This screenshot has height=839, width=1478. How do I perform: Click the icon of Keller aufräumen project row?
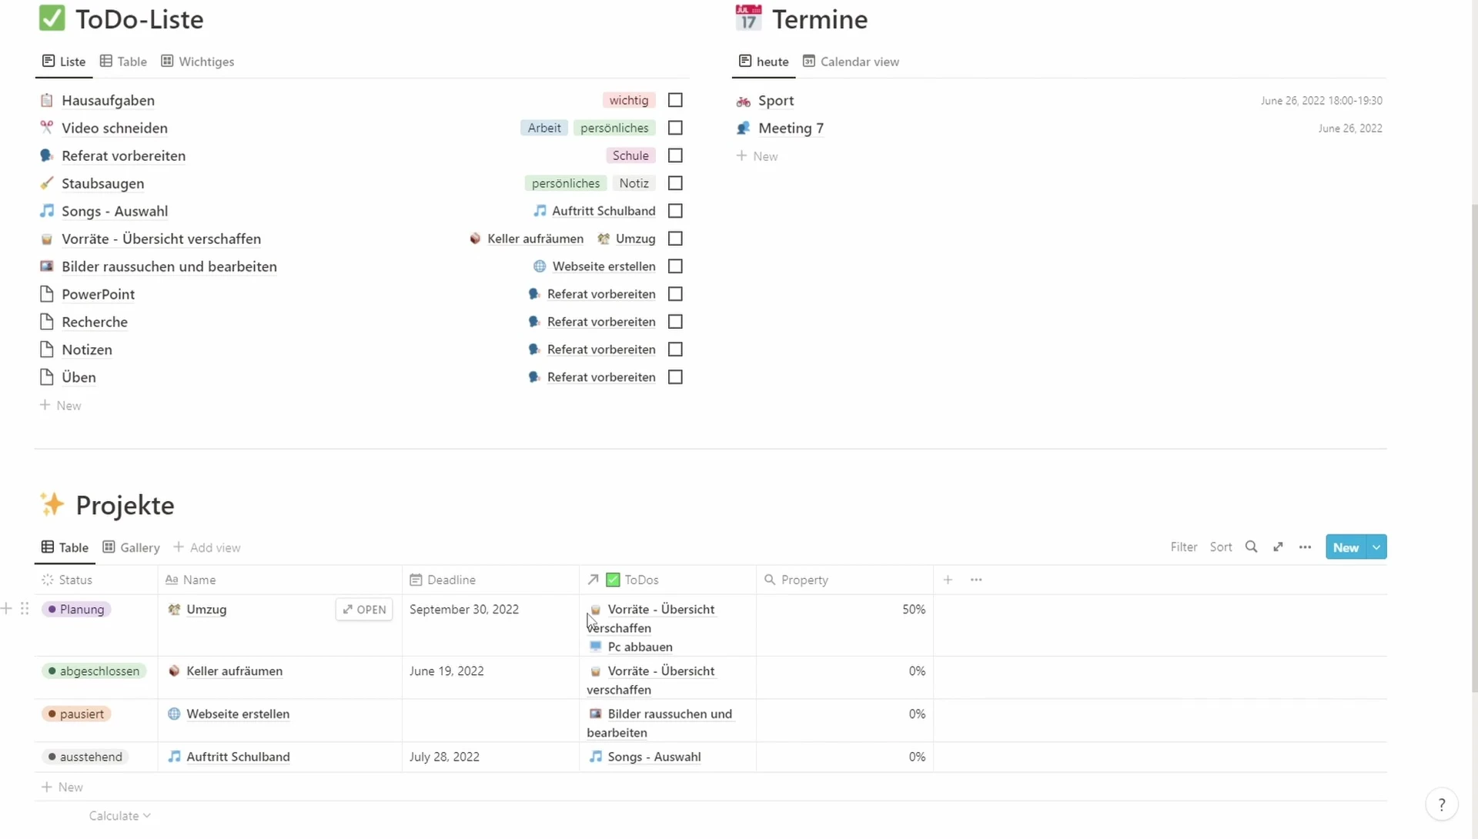coord(175,670)
